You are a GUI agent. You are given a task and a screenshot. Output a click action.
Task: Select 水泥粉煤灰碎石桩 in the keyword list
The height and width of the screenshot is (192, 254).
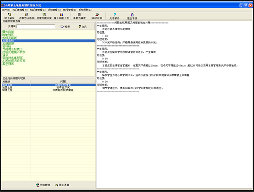pyautogui.click(x=14, y=61)
